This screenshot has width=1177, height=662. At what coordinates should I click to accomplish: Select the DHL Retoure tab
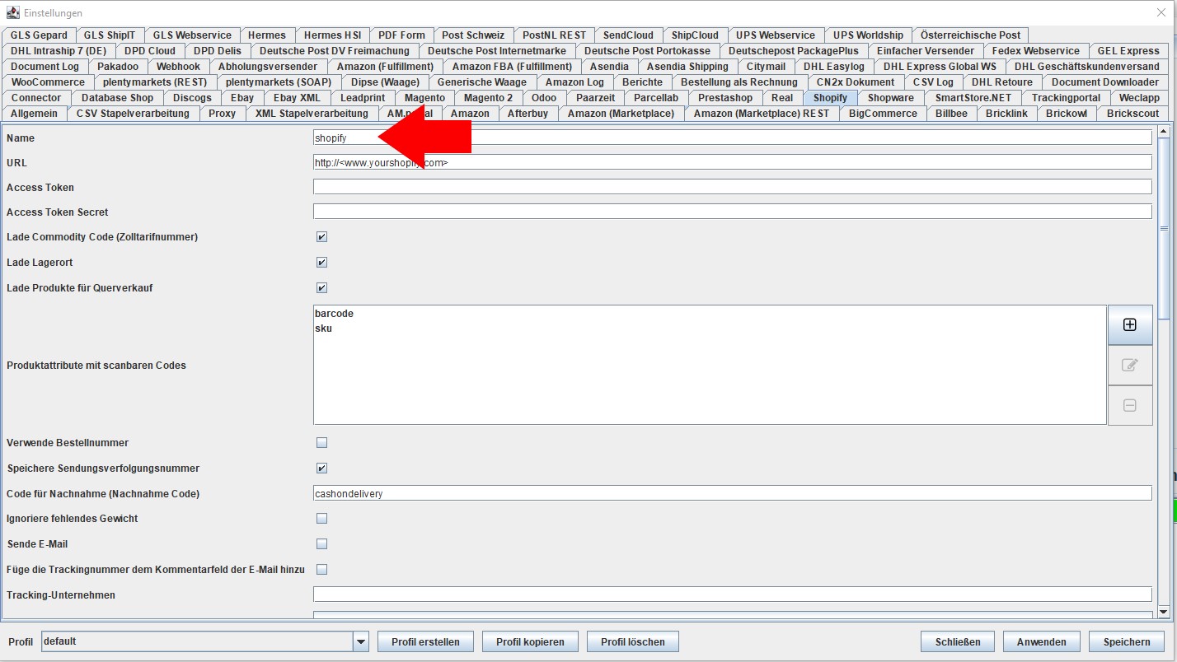tap(1002, 82)
